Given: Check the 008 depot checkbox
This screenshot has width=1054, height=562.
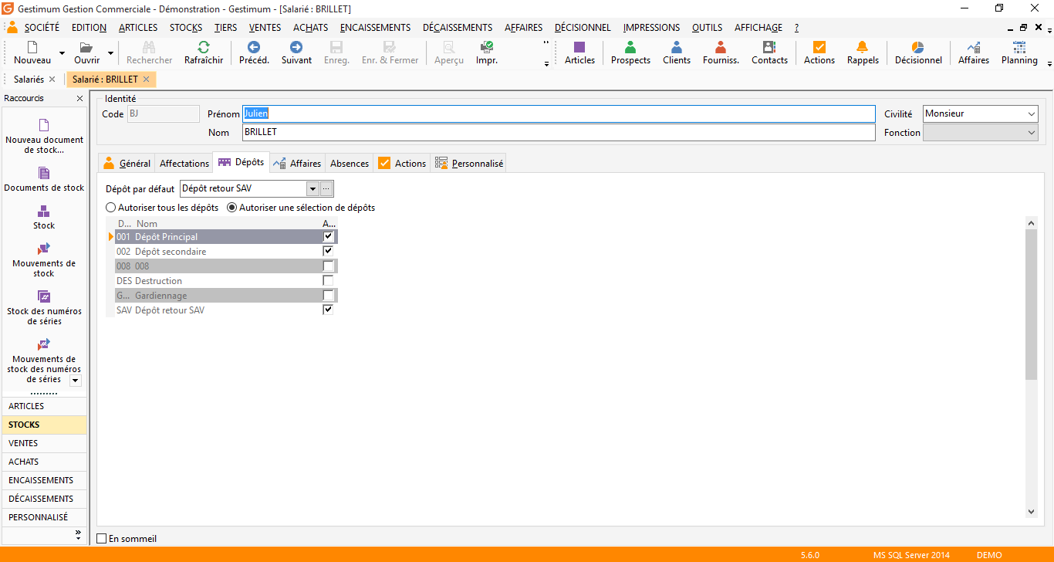Looking at the screenshot, I should (x=328, y=266).
